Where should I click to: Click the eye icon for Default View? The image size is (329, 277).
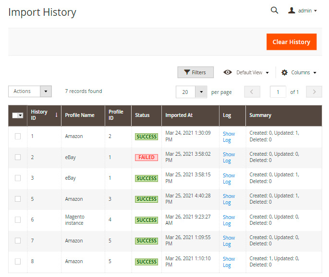point(228,72)
